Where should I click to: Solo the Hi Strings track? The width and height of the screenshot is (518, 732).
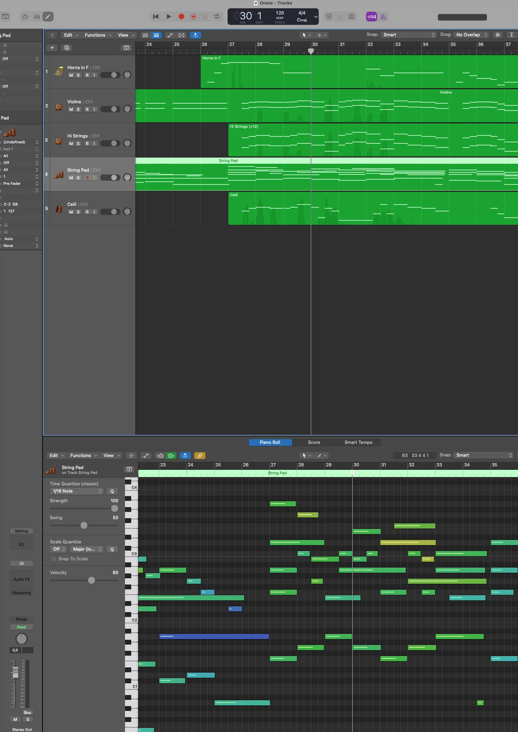[78, 144]
